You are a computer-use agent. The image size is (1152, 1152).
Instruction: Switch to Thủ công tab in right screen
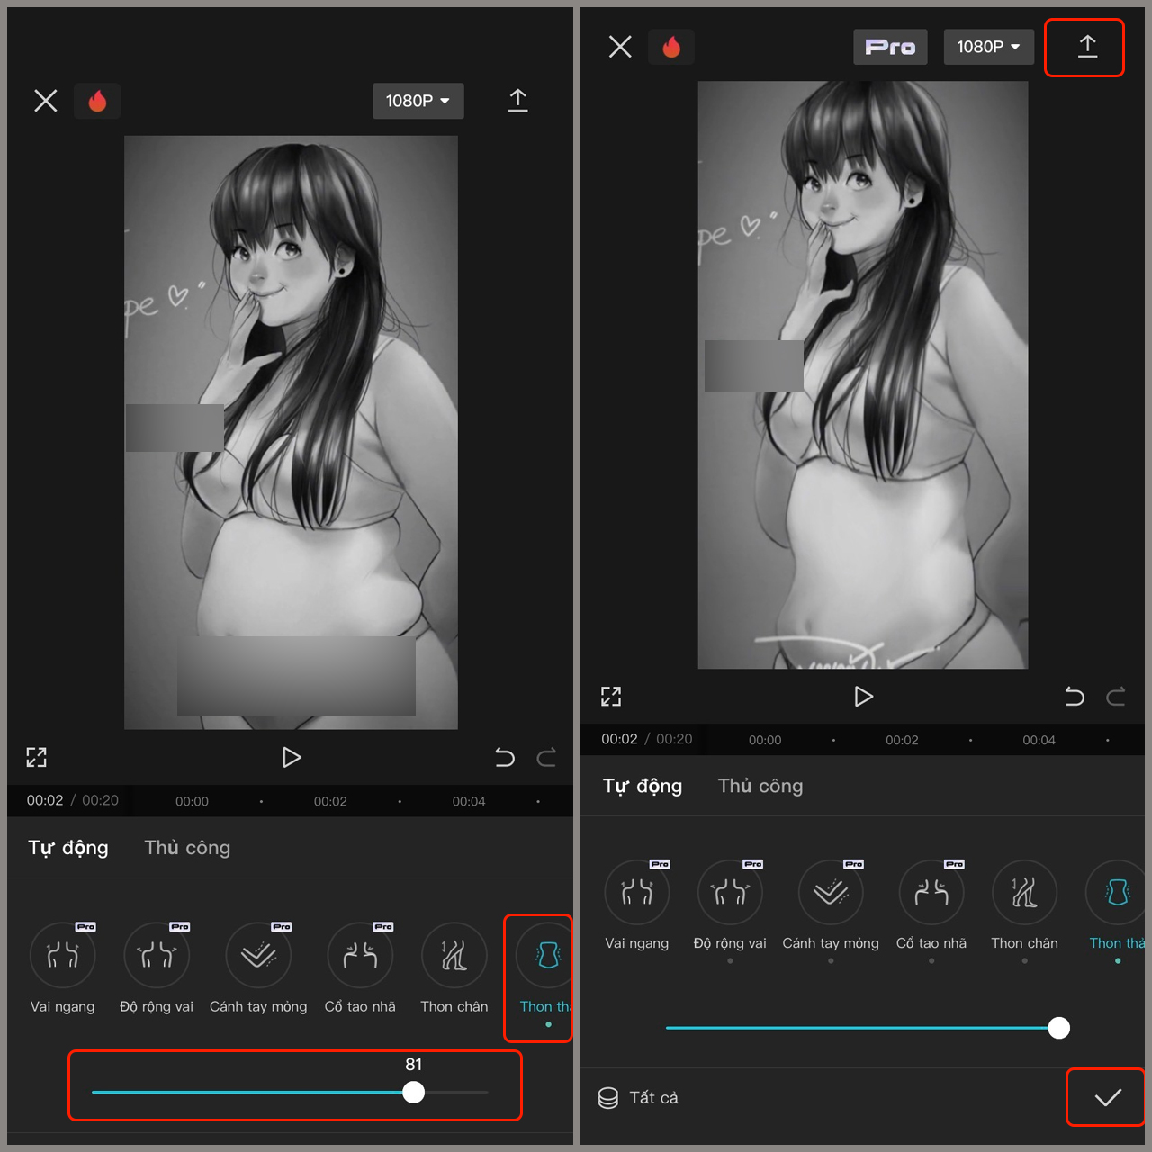(760, 786)
